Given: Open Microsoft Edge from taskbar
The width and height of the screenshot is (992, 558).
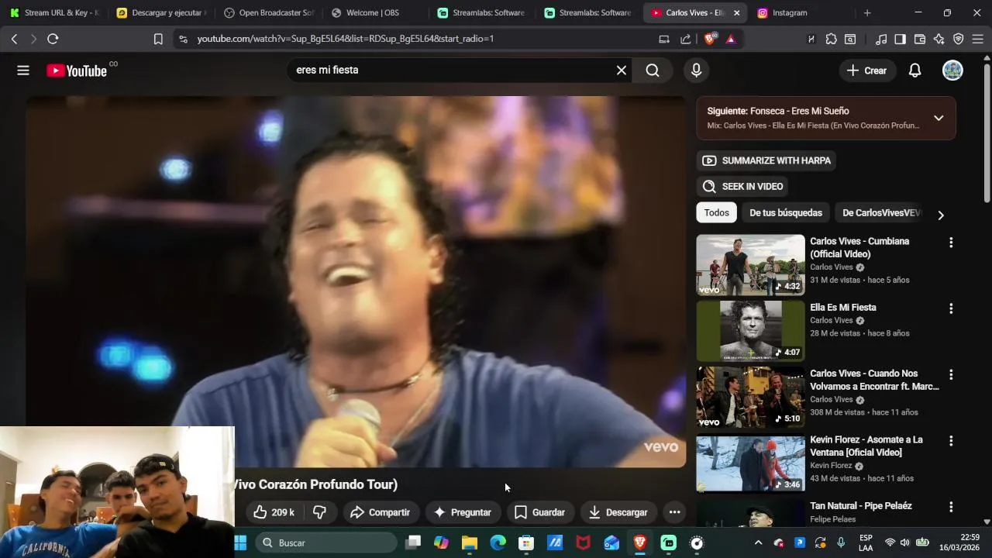Looking at the screenshot, I should 498,542.
